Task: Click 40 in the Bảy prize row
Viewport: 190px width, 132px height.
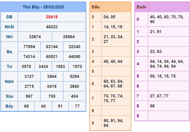Action: coord(43,106)
